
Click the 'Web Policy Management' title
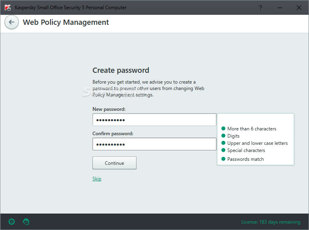66,22
